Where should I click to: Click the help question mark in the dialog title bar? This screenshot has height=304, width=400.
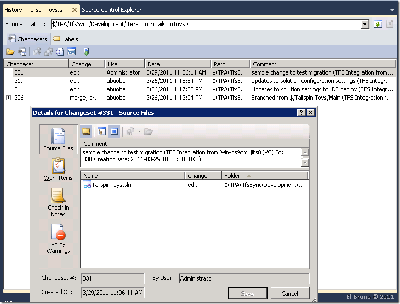coord(301,113)
